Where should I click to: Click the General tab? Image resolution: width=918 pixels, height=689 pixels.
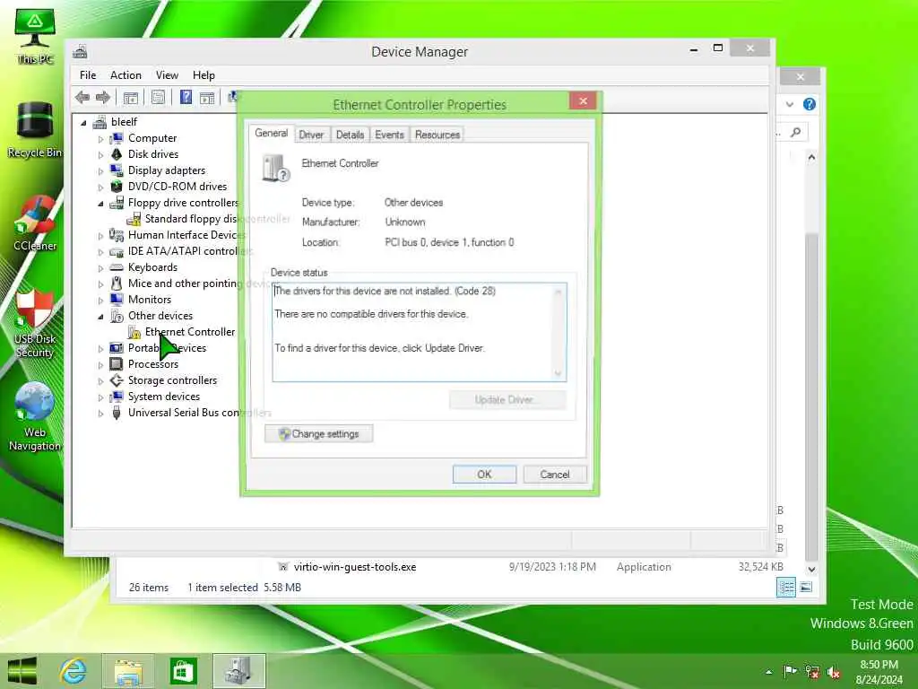coord(271,133)
